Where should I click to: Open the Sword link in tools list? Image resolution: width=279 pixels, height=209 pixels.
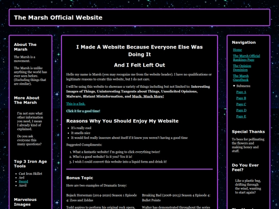tap(23, 182)
